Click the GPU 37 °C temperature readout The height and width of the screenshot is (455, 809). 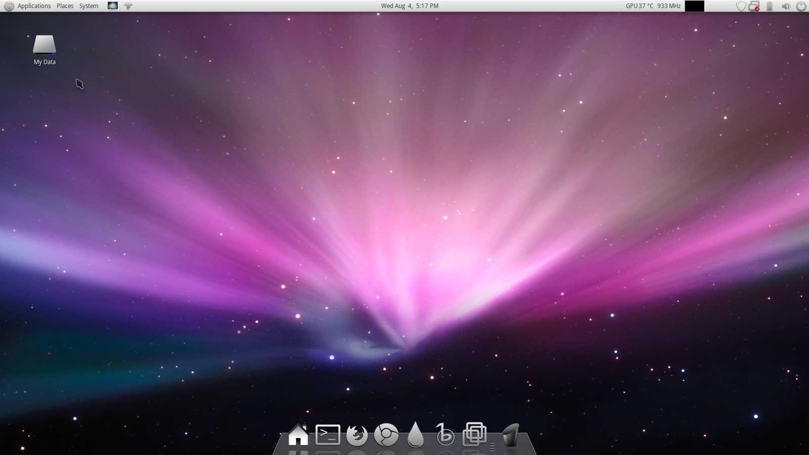(639, 6)
